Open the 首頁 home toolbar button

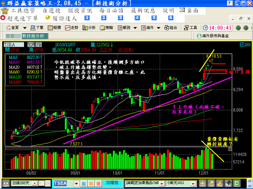coord(12,28)
